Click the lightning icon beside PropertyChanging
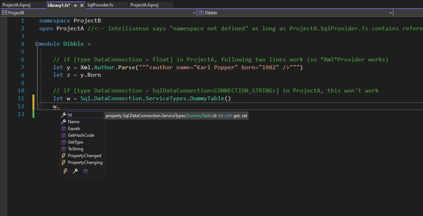 pyautogui.click(x=64, y=162)
